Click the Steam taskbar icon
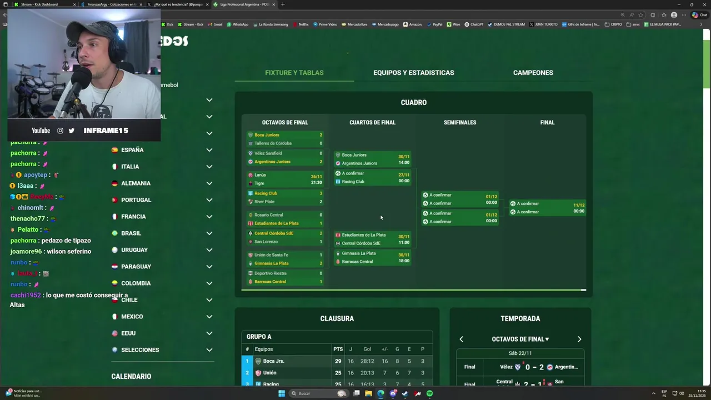Viewport: 711px width, 400px height. coord(405,393)
